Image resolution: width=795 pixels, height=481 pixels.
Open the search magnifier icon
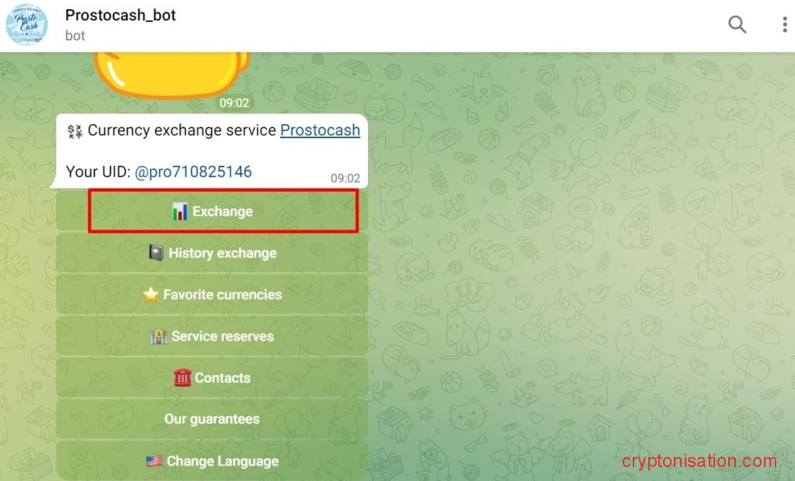click(x=737, y=24)
